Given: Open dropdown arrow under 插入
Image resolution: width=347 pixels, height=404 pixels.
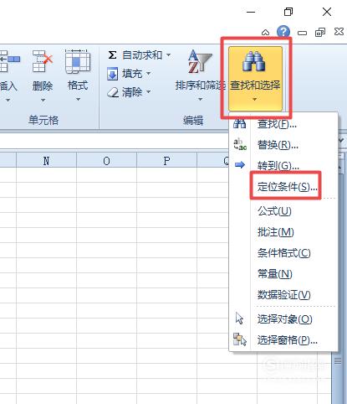Looking at the screenshot, I should pyautogui.click(x=8, y=100).
